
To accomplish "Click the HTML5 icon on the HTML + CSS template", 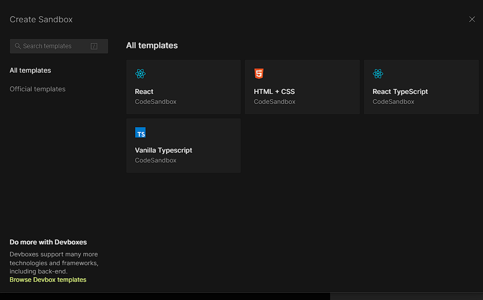I will point(259,74).
